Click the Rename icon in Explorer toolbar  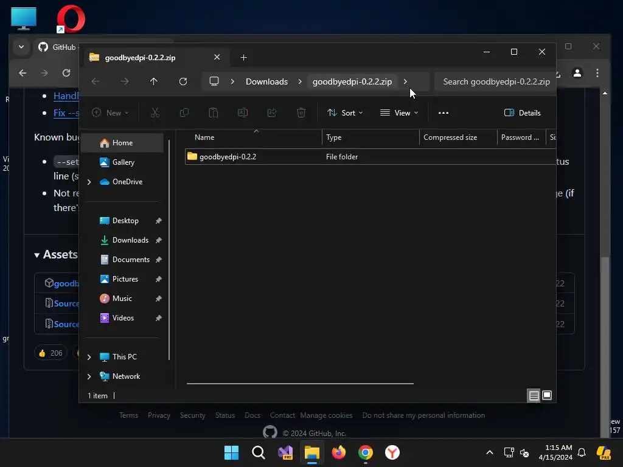pos(243,112)
